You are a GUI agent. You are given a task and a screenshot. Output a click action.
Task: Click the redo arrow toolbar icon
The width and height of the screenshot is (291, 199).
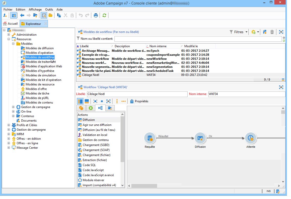click(x=87, y=15)
